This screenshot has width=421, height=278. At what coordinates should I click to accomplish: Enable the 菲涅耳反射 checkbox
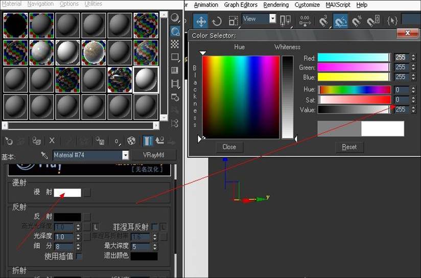tap(155, 227)
